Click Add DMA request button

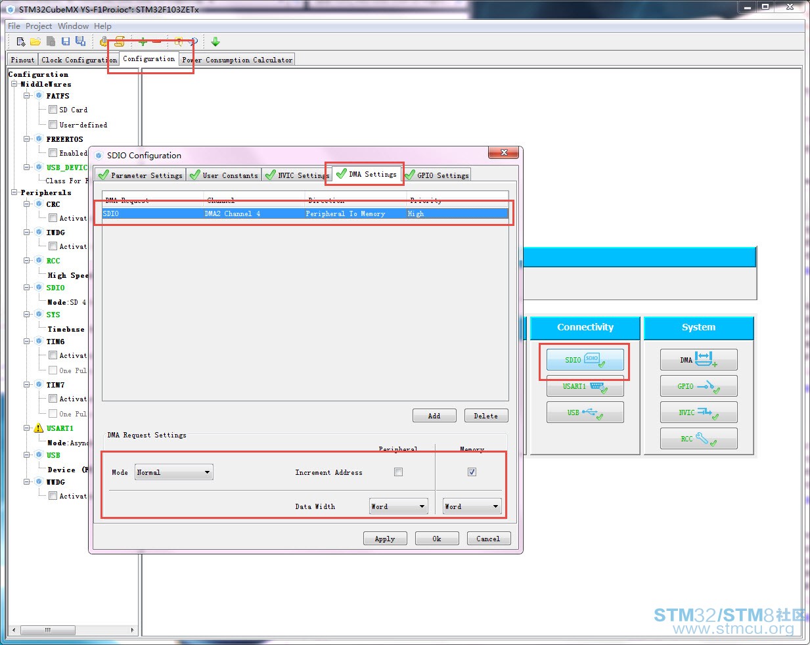pos(434,416)
